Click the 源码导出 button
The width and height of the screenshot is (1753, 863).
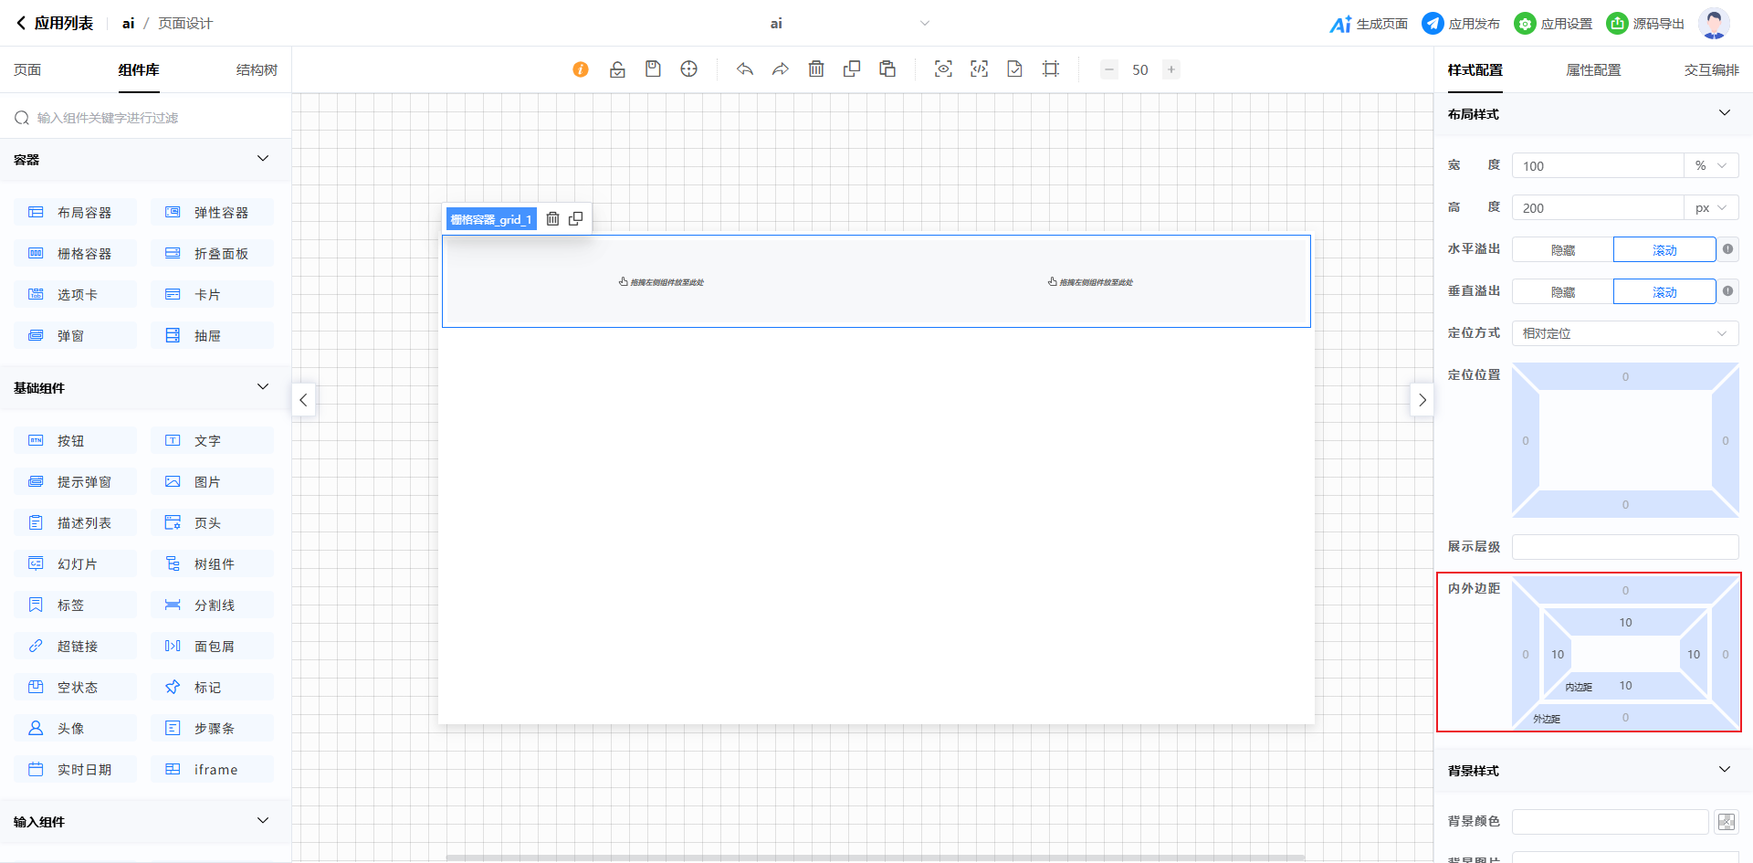point(1645,24)
